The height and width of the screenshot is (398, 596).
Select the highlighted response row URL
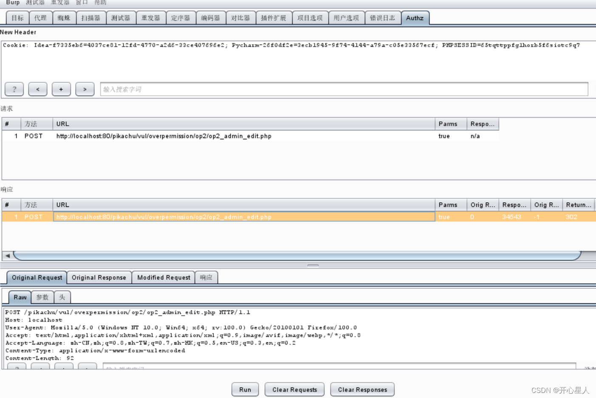pos(244,217)
